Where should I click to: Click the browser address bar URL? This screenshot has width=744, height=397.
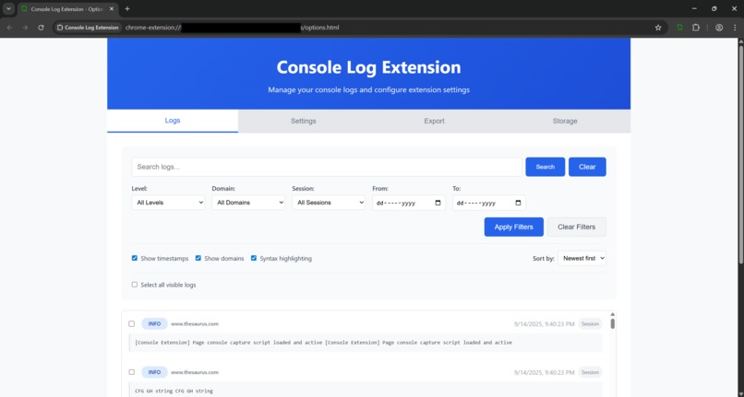coord(232,28)
